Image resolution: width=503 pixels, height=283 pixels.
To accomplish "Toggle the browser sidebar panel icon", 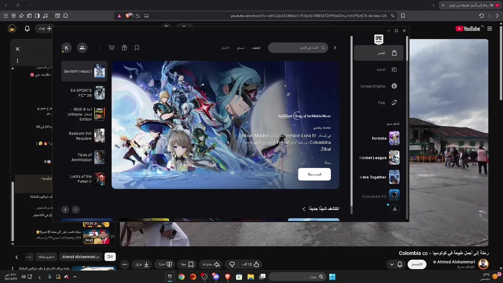I will point(37,16).
